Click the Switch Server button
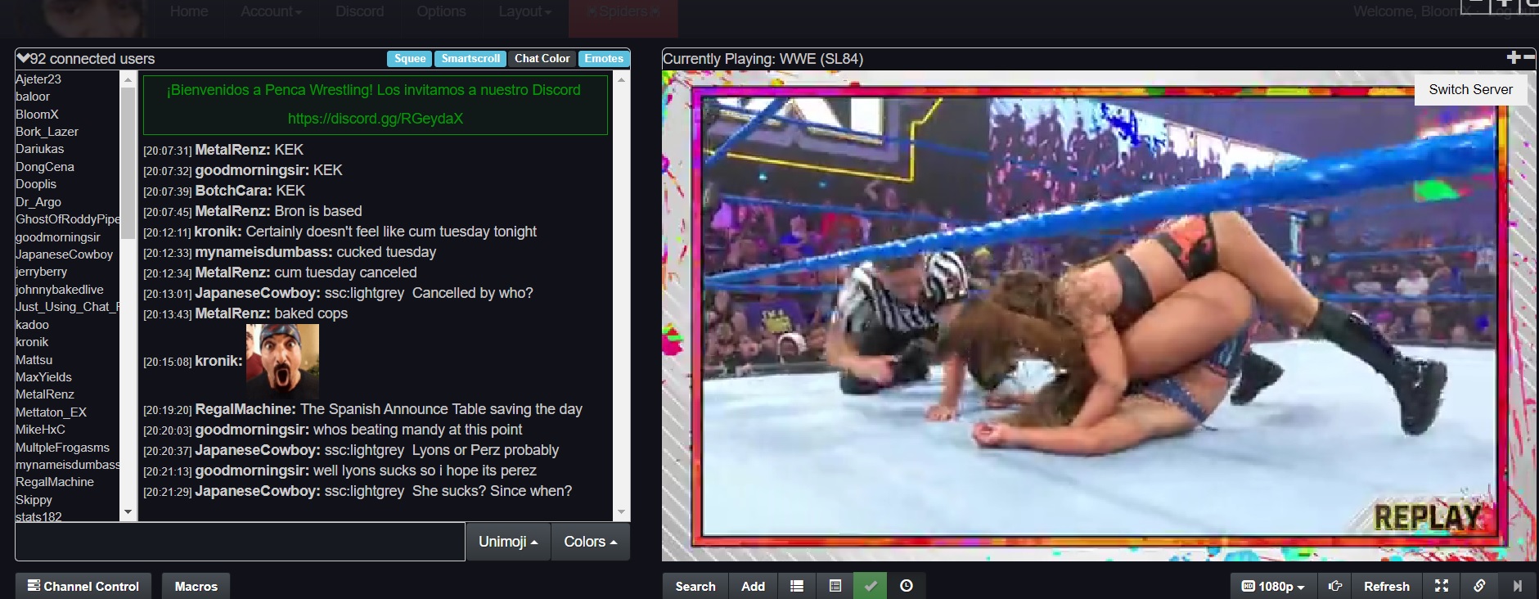 tap(1470, 89)
